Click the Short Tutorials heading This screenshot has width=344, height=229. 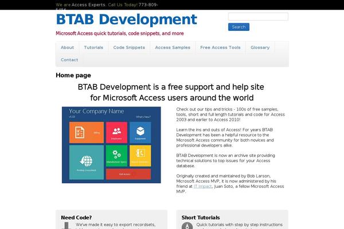(x=201, y=218)
